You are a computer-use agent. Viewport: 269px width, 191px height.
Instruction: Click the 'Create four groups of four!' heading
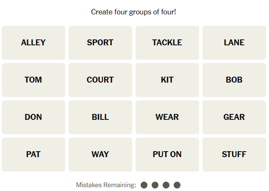tap(133, 12)
